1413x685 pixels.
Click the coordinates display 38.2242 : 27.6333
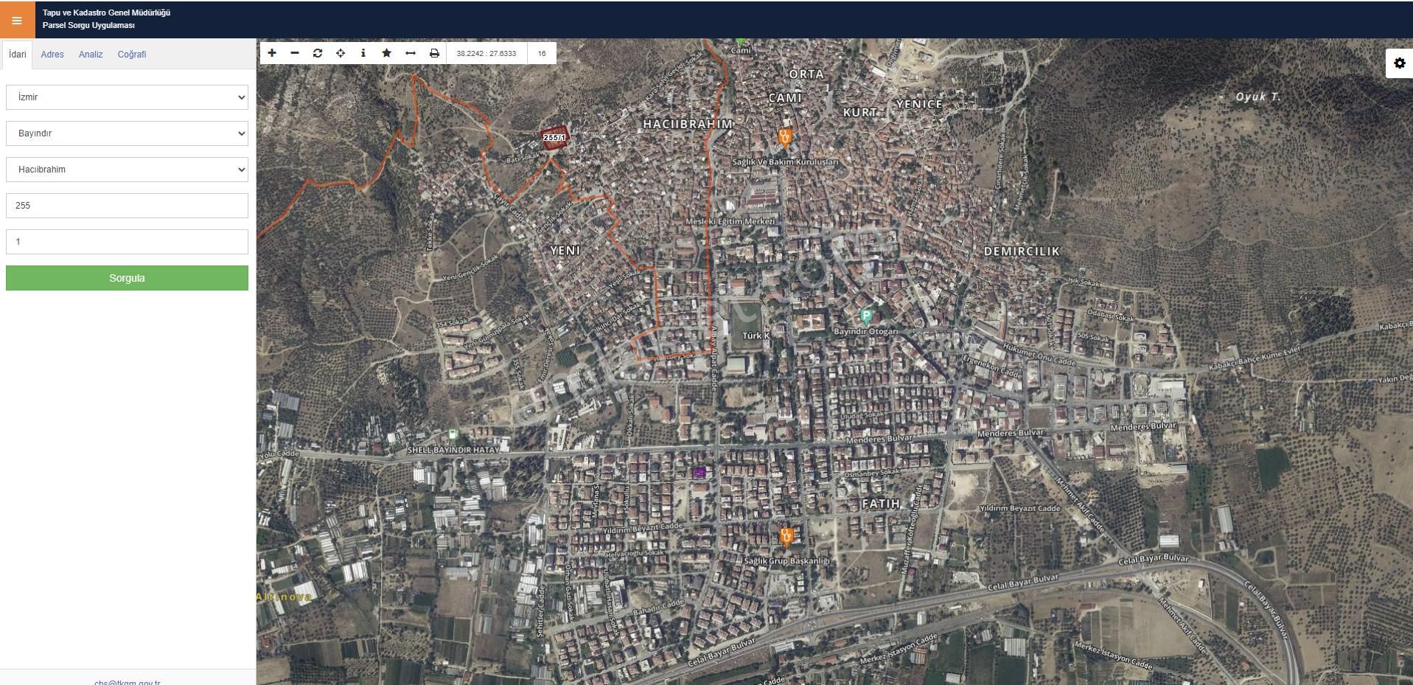(486, 53)
